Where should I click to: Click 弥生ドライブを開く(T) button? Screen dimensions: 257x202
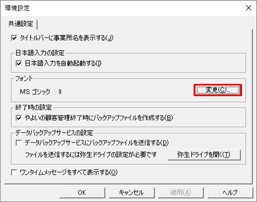click(204, 155)
